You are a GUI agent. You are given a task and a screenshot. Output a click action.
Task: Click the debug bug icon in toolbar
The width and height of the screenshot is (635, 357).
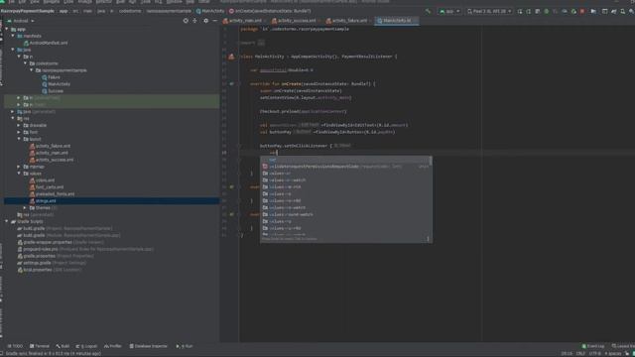coord(547,11)
